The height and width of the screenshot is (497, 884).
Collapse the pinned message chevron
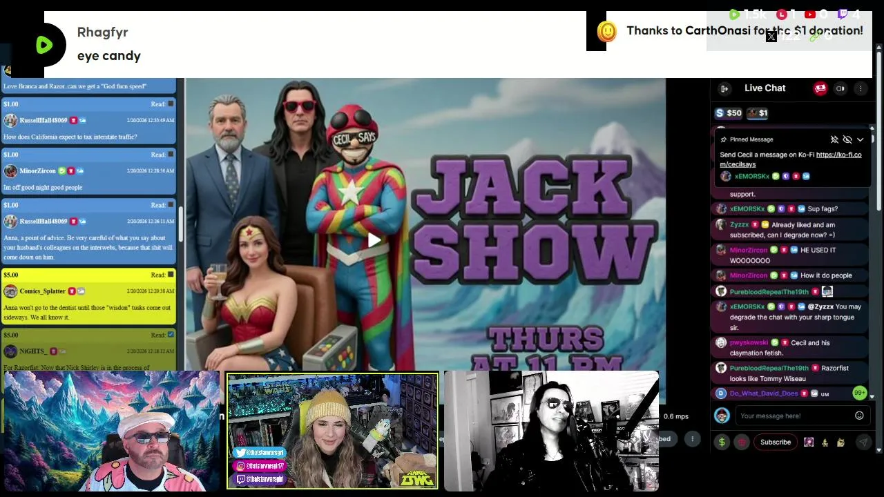point(860,139)
